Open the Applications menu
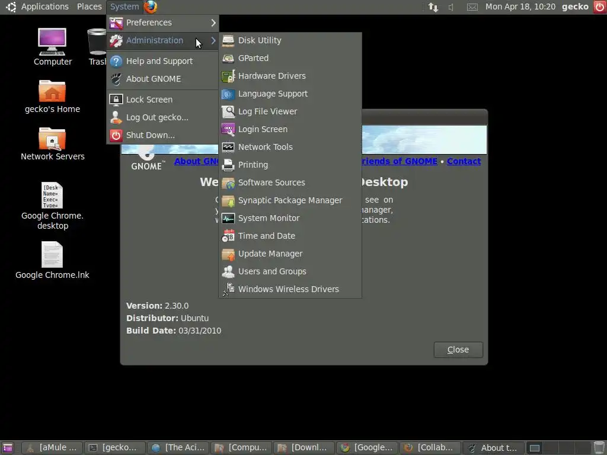The image size is (607, 455). [x=44, y=7]
